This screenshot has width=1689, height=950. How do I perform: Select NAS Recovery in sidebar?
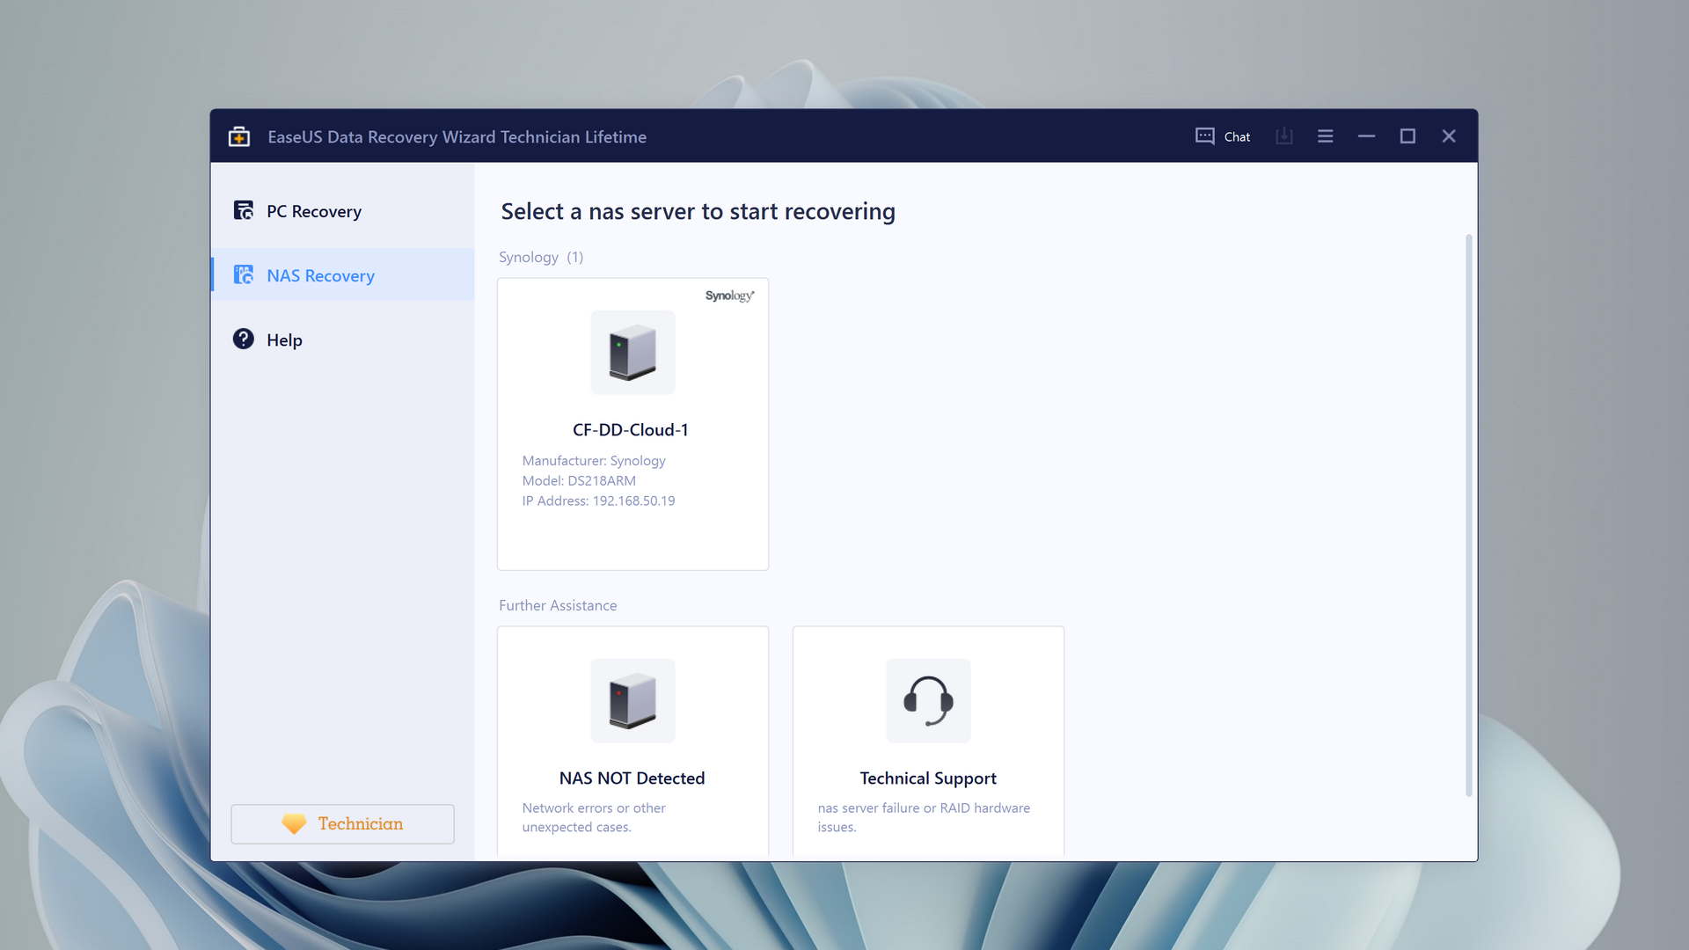click(342, 275)
